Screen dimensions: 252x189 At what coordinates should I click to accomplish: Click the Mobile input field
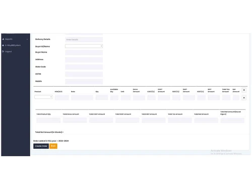pyautogui.click(x=84, y=82)
